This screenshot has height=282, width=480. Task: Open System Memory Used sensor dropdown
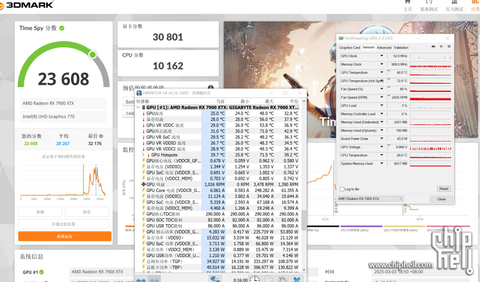[x=382, y=164]
